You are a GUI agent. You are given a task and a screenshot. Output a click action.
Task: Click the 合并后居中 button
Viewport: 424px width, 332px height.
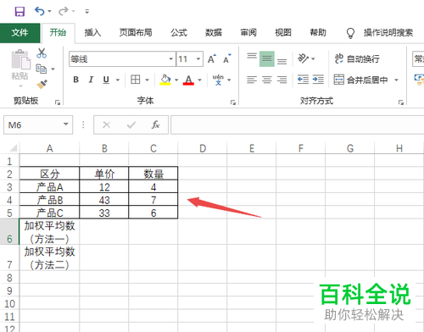coord(360,80)
